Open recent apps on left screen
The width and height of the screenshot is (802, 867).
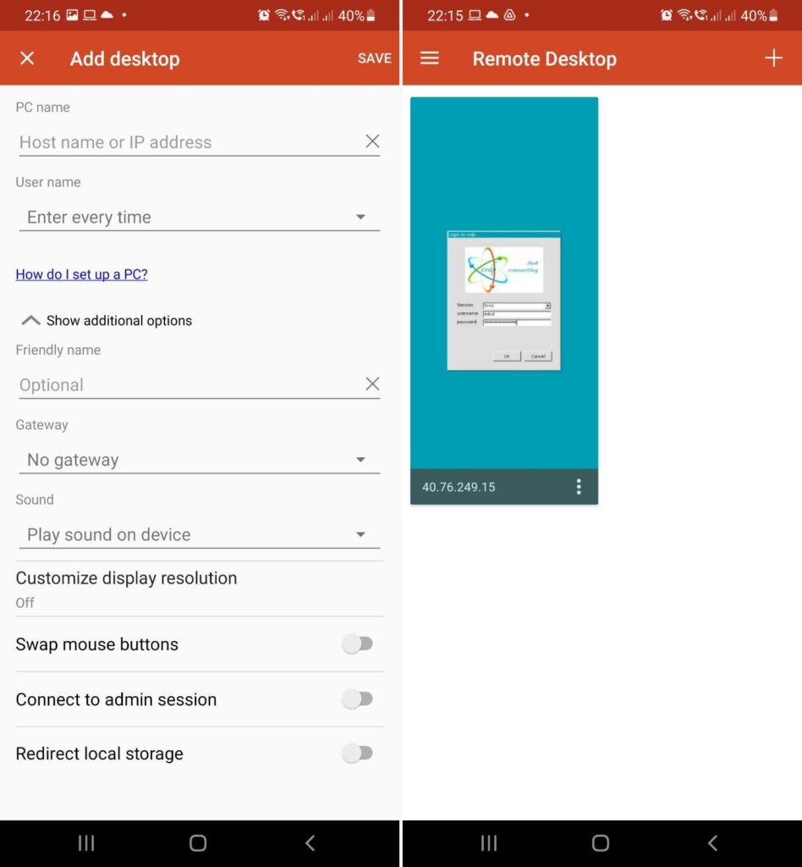coord(86,842)
